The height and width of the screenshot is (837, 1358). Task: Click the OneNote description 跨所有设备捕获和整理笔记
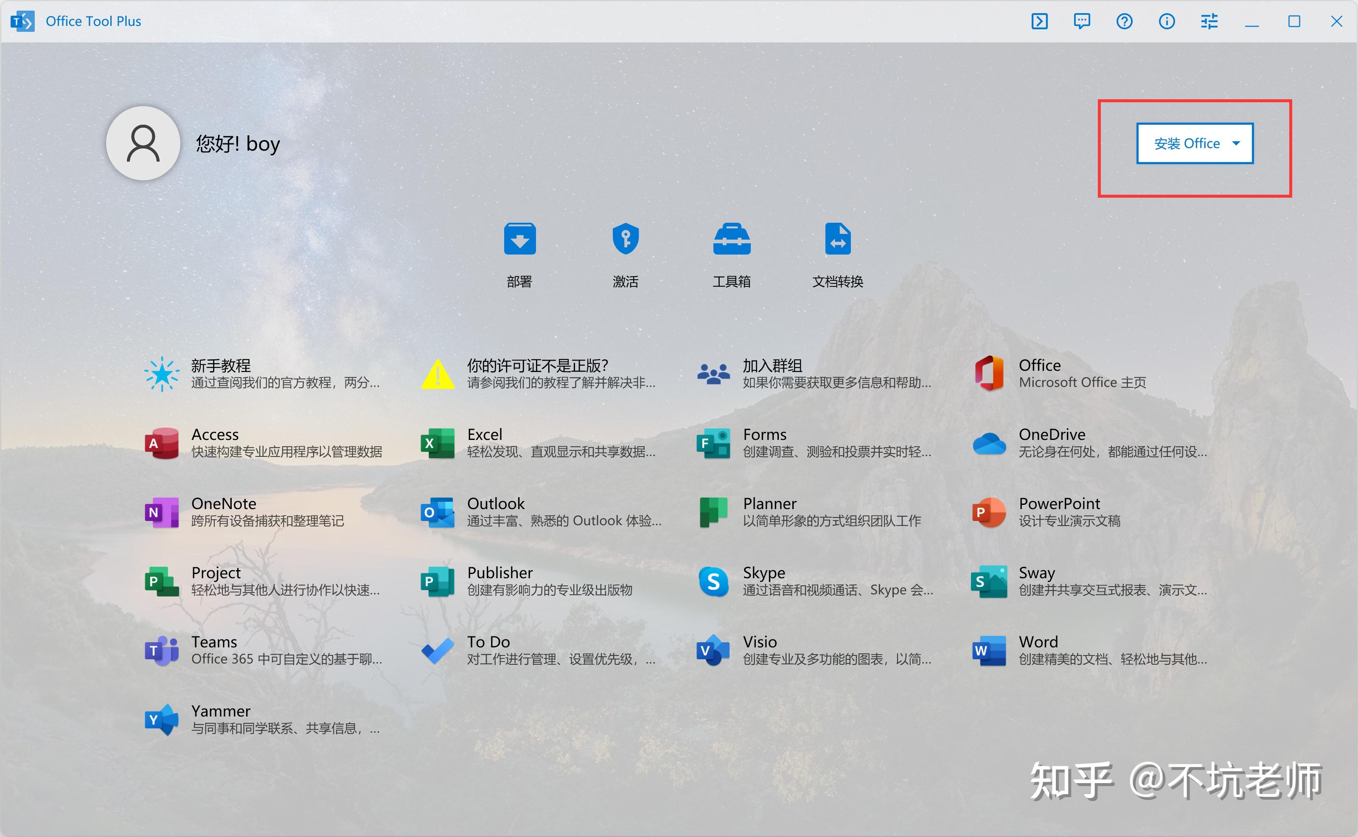click(x=267, y=521)
